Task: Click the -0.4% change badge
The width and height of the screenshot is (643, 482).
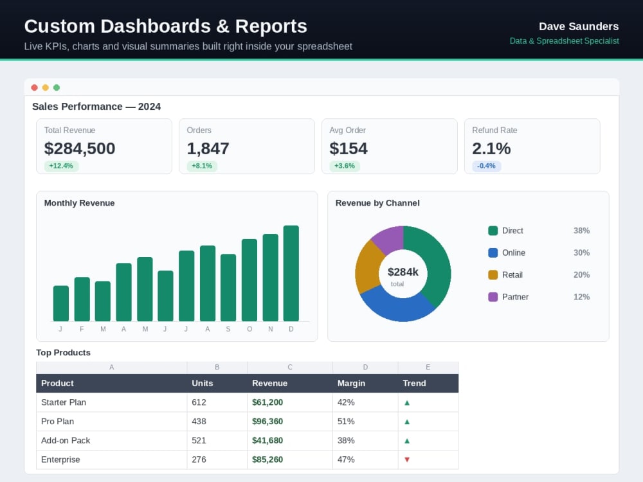Action: point(486,166)
